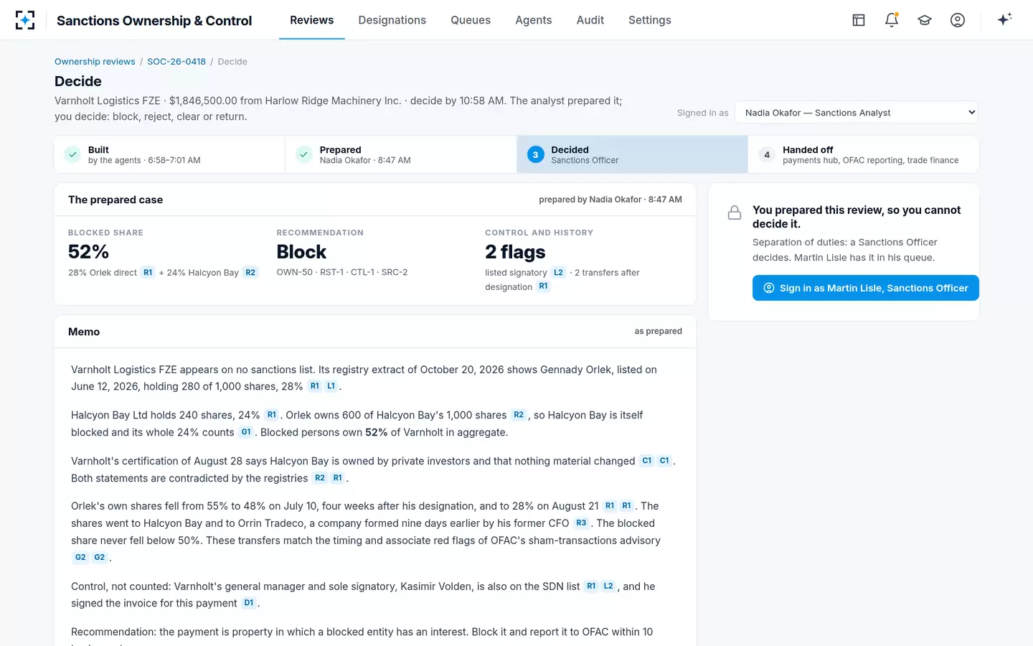
Task: Open the D1 citation after 'invoice for this payment'
Action: coord(249,603)
